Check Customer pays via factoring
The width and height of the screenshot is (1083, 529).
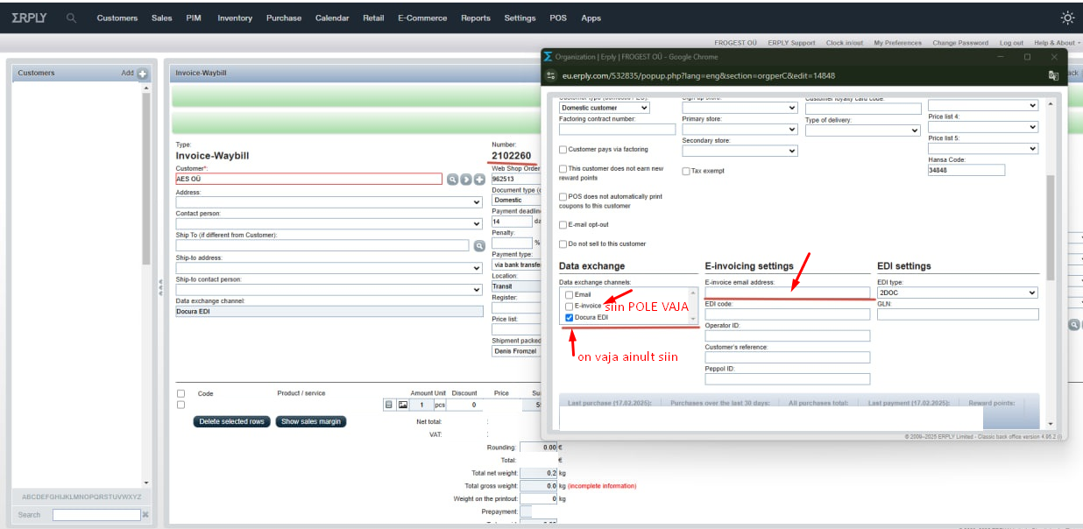tap(563, 150)
